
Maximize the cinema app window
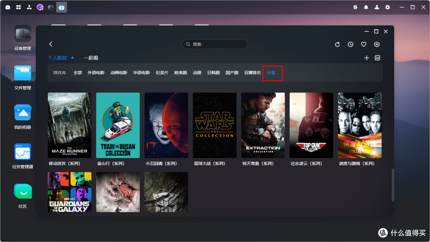pos(376,31)
